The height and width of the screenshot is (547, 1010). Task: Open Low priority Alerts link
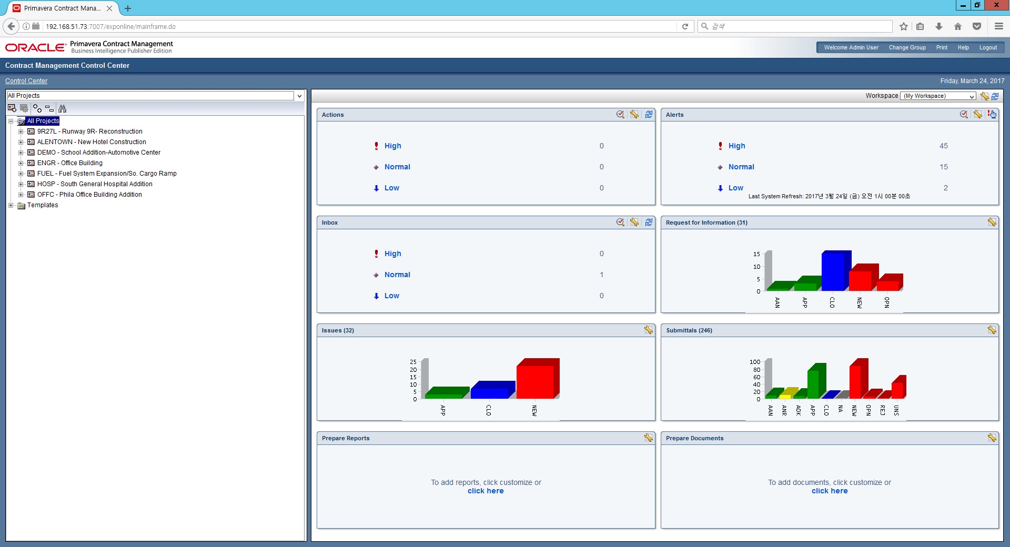(x=735, y=188)
